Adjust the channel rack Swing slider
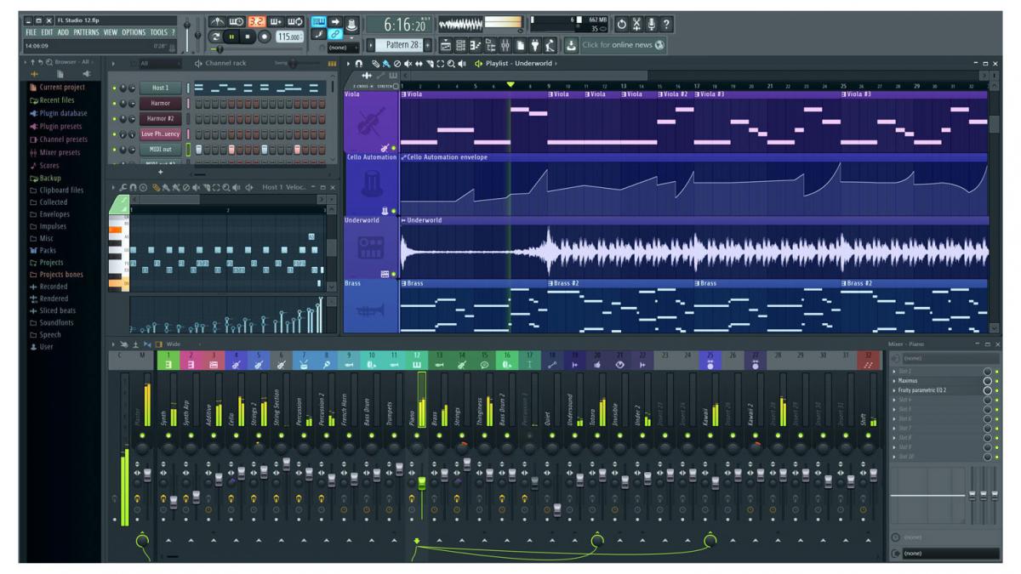 tap(292, 63)
